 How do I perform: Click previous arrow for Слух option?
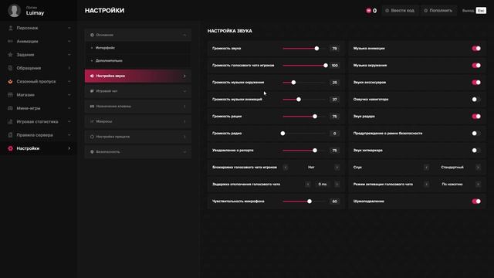(426, 168)
